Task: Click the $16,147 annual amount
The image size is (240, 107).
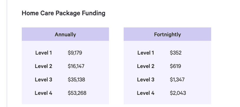Action: tap(76, 66)
